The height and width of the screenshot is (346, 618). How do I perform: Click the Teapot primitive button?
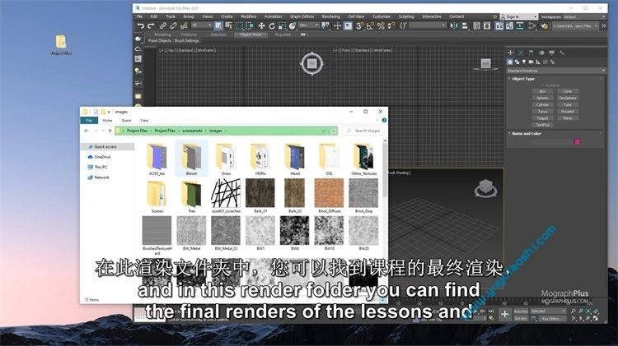click(543, 118)
